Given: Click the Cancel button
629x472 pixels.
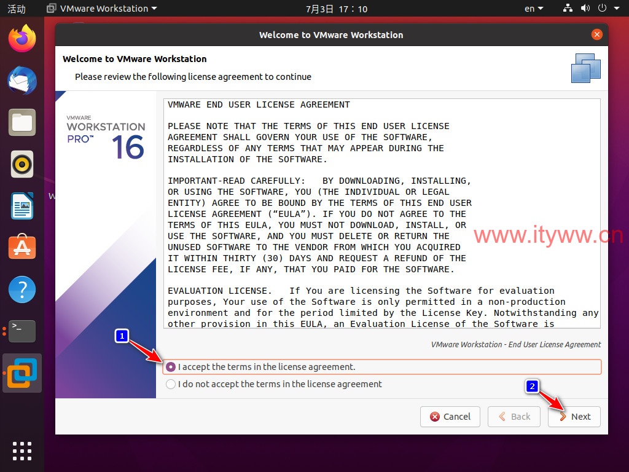Looking at the screenshot, I should coord(450,417).
